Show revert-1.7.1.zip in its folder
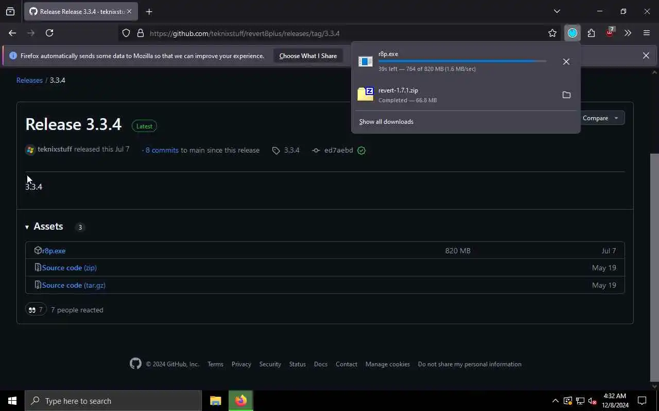Screen dimensions: 659x411 click(566, 95)
